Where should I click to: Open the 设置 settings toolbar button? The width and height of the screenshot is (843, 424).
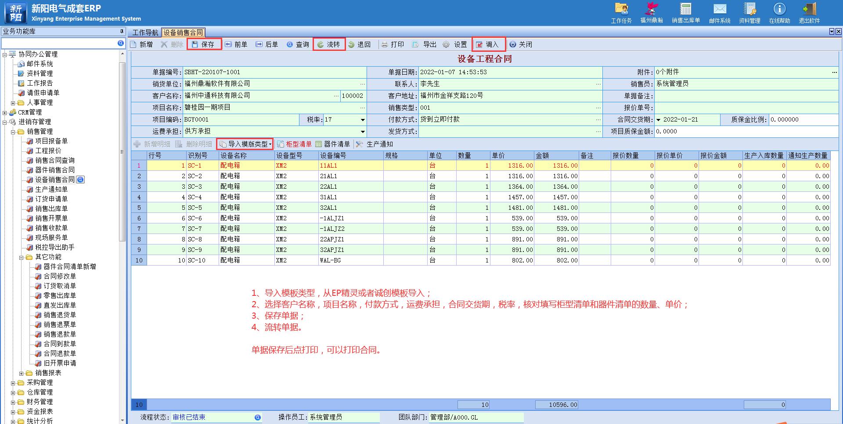pyautogui.click(x=455, y=44)
